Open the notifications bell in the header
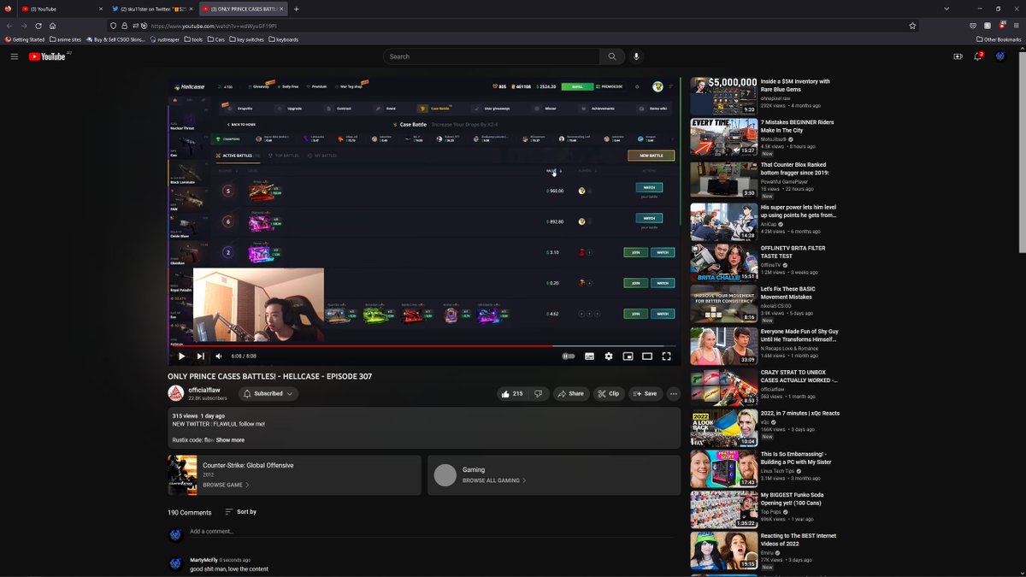 coord(978,56)
